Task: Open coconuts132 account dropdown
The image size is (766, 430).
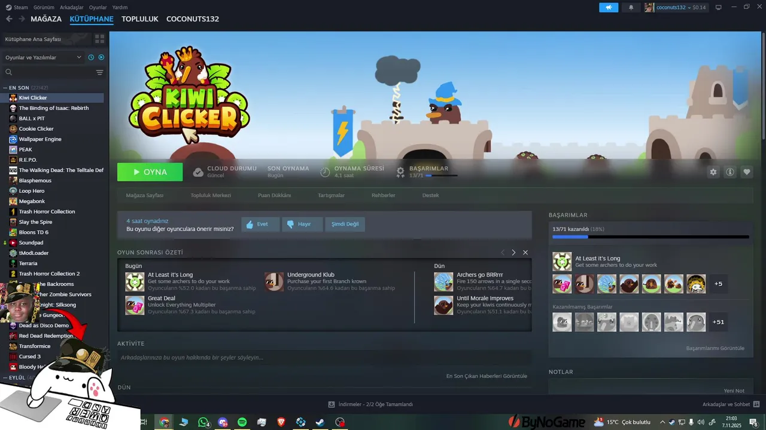Action: coord(676,7)
